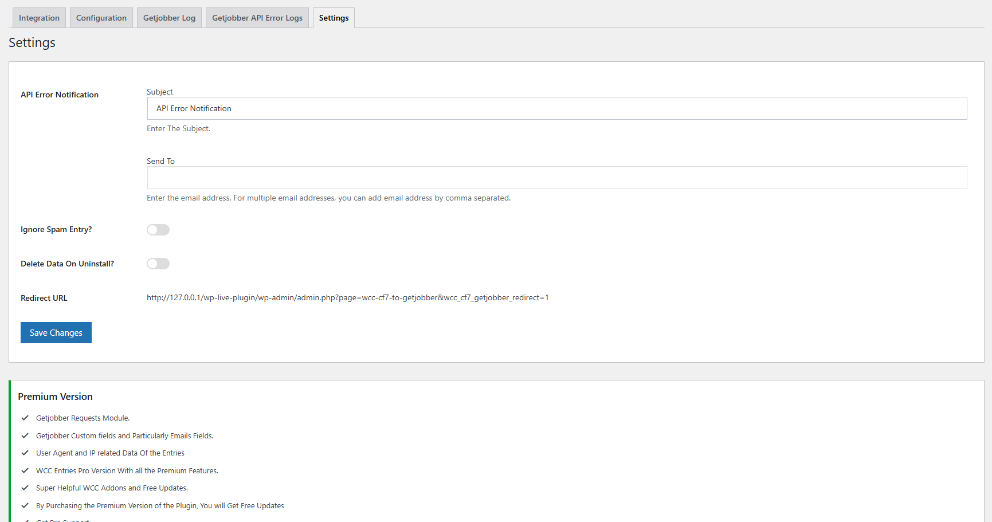Click the Send To field label
The image size is (992, 522).
[160, 161]
